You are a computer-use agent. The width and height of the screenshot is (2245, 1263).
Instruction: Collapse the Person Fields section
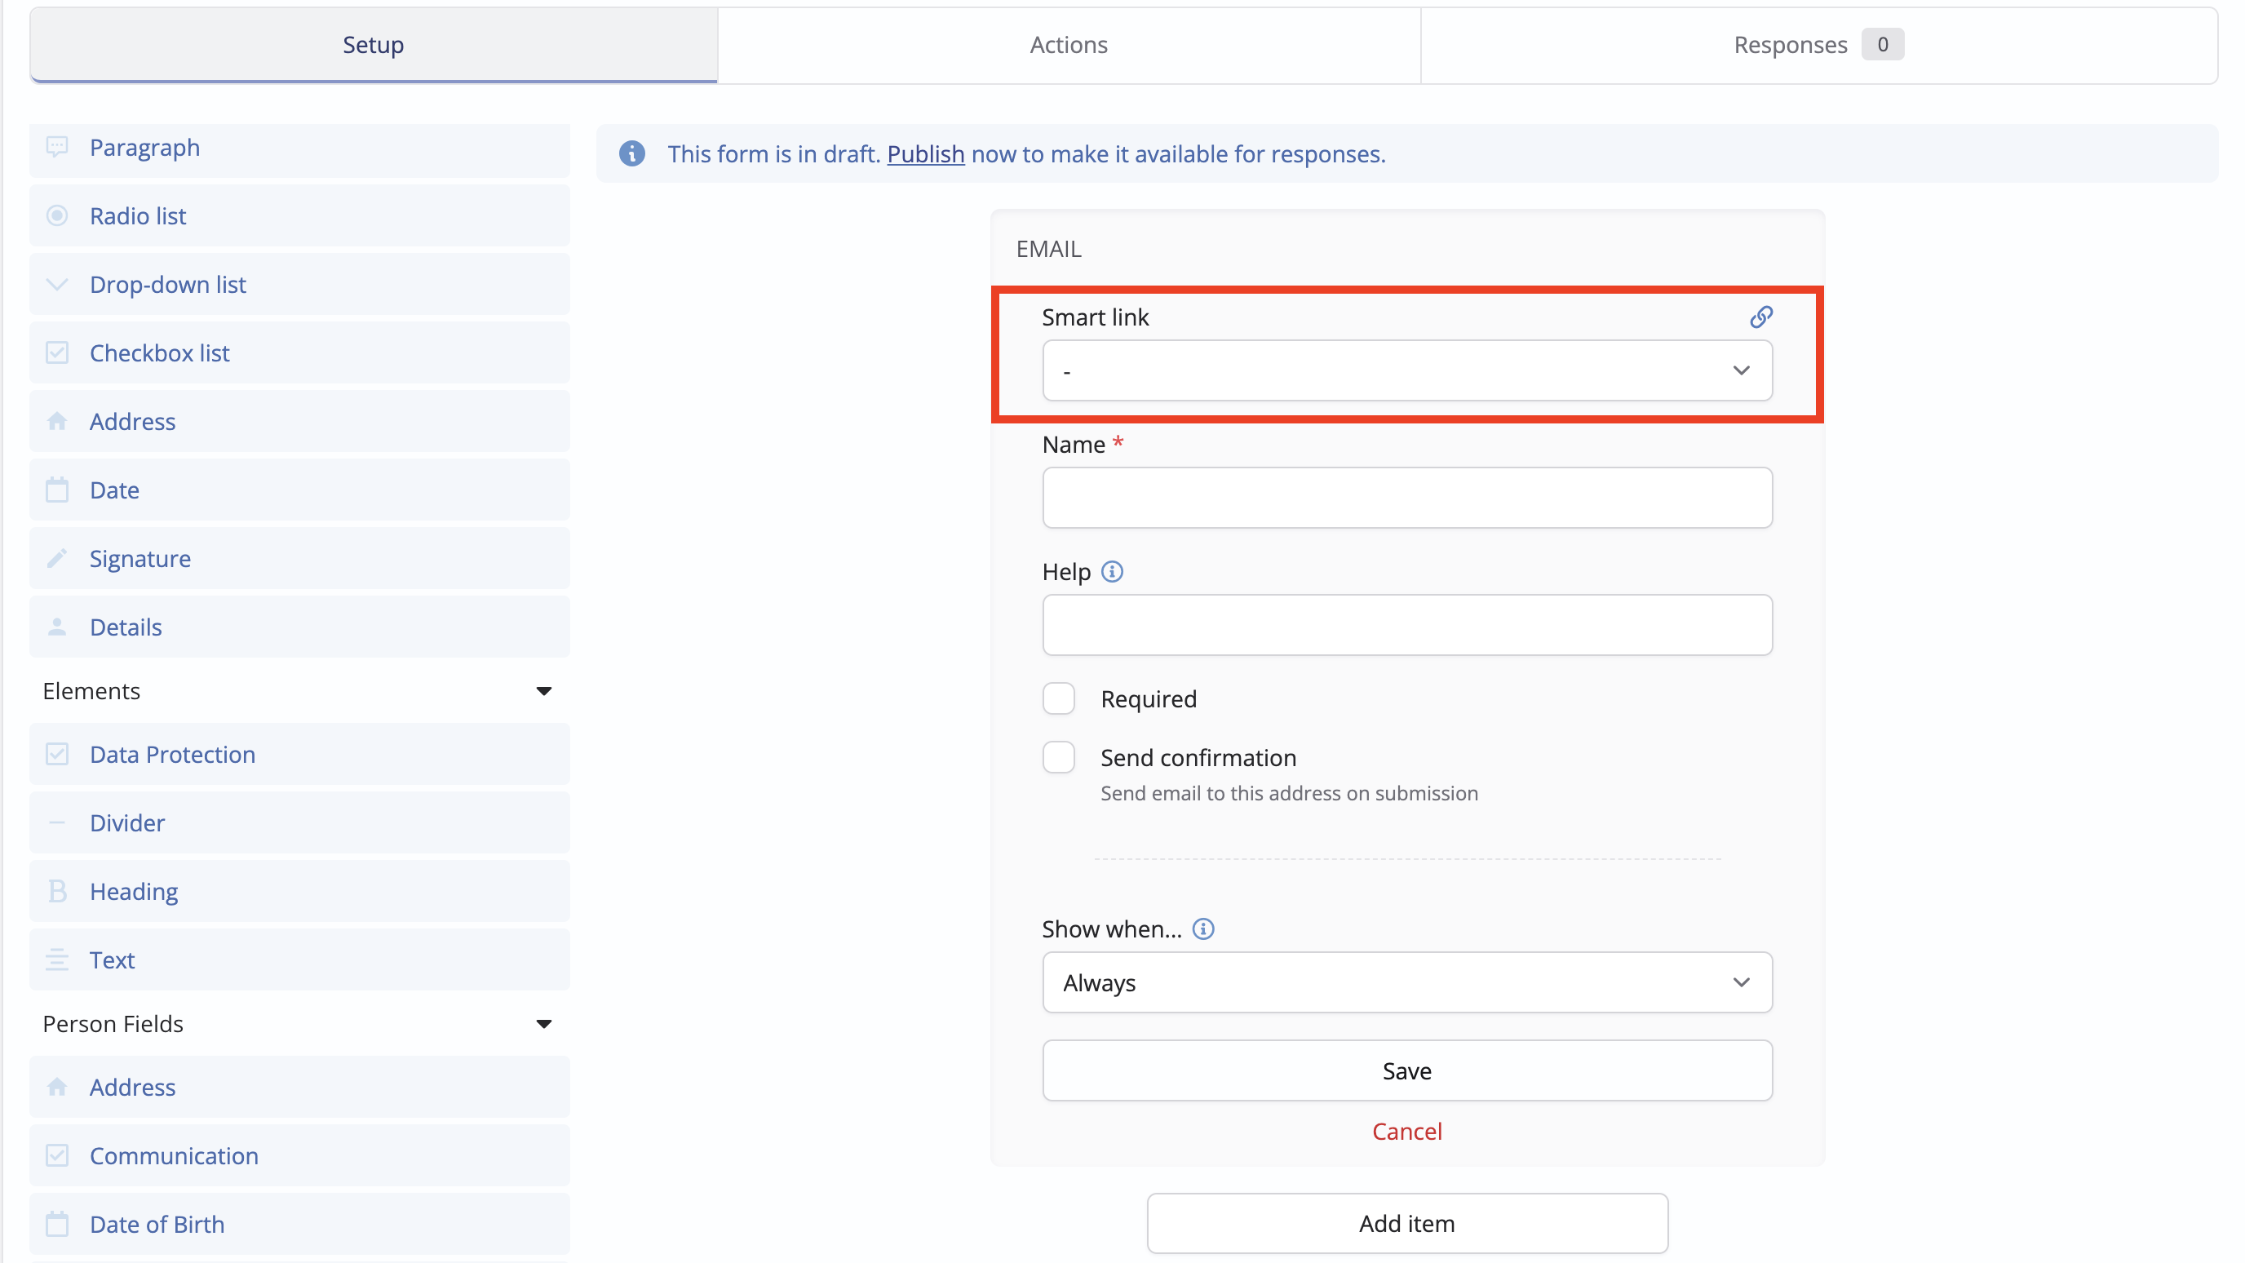pos(544,1024)
